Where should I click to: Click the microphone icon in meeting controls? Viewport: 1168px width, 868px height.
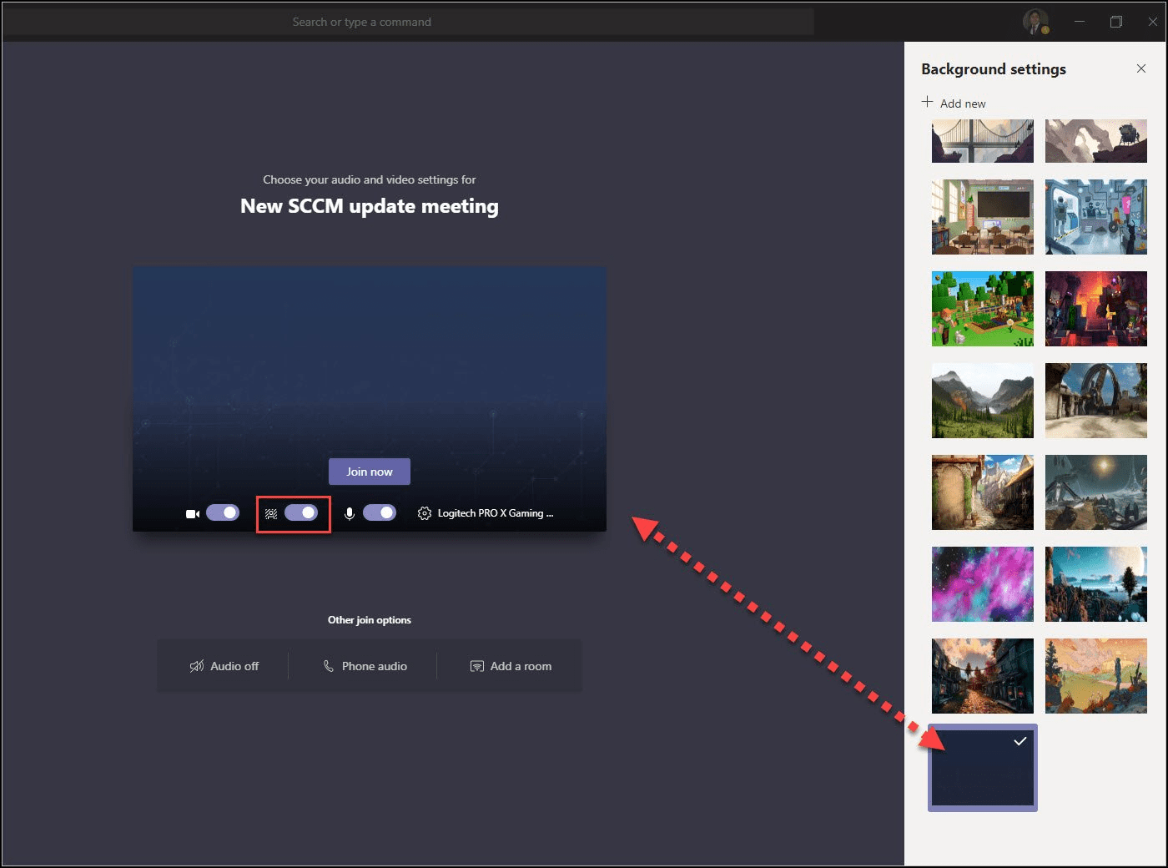[350, 512]
